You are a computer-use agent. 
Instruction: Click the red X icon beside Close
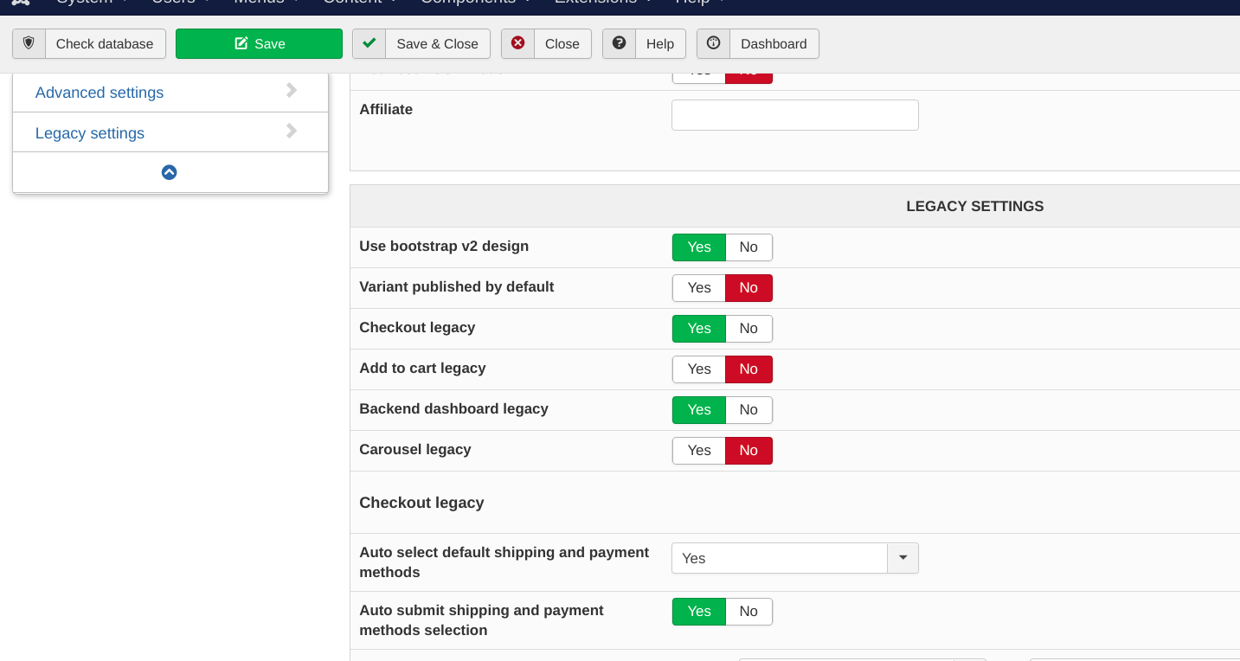(x=518, y=43)
